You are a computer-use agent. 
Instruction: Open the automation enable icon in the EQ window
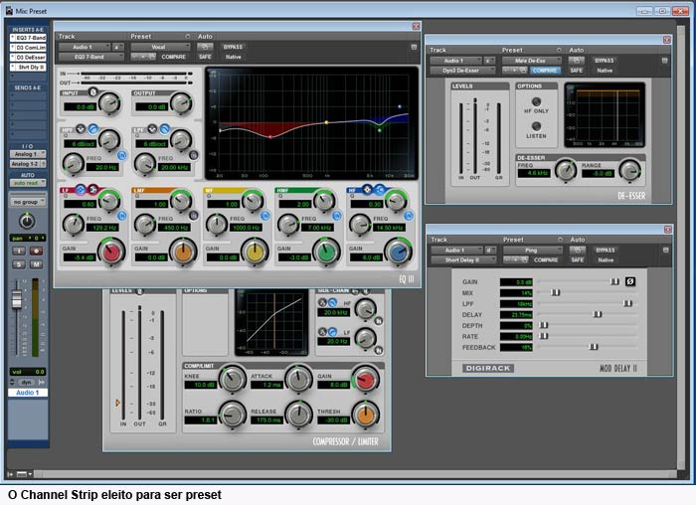click(205, 47)
